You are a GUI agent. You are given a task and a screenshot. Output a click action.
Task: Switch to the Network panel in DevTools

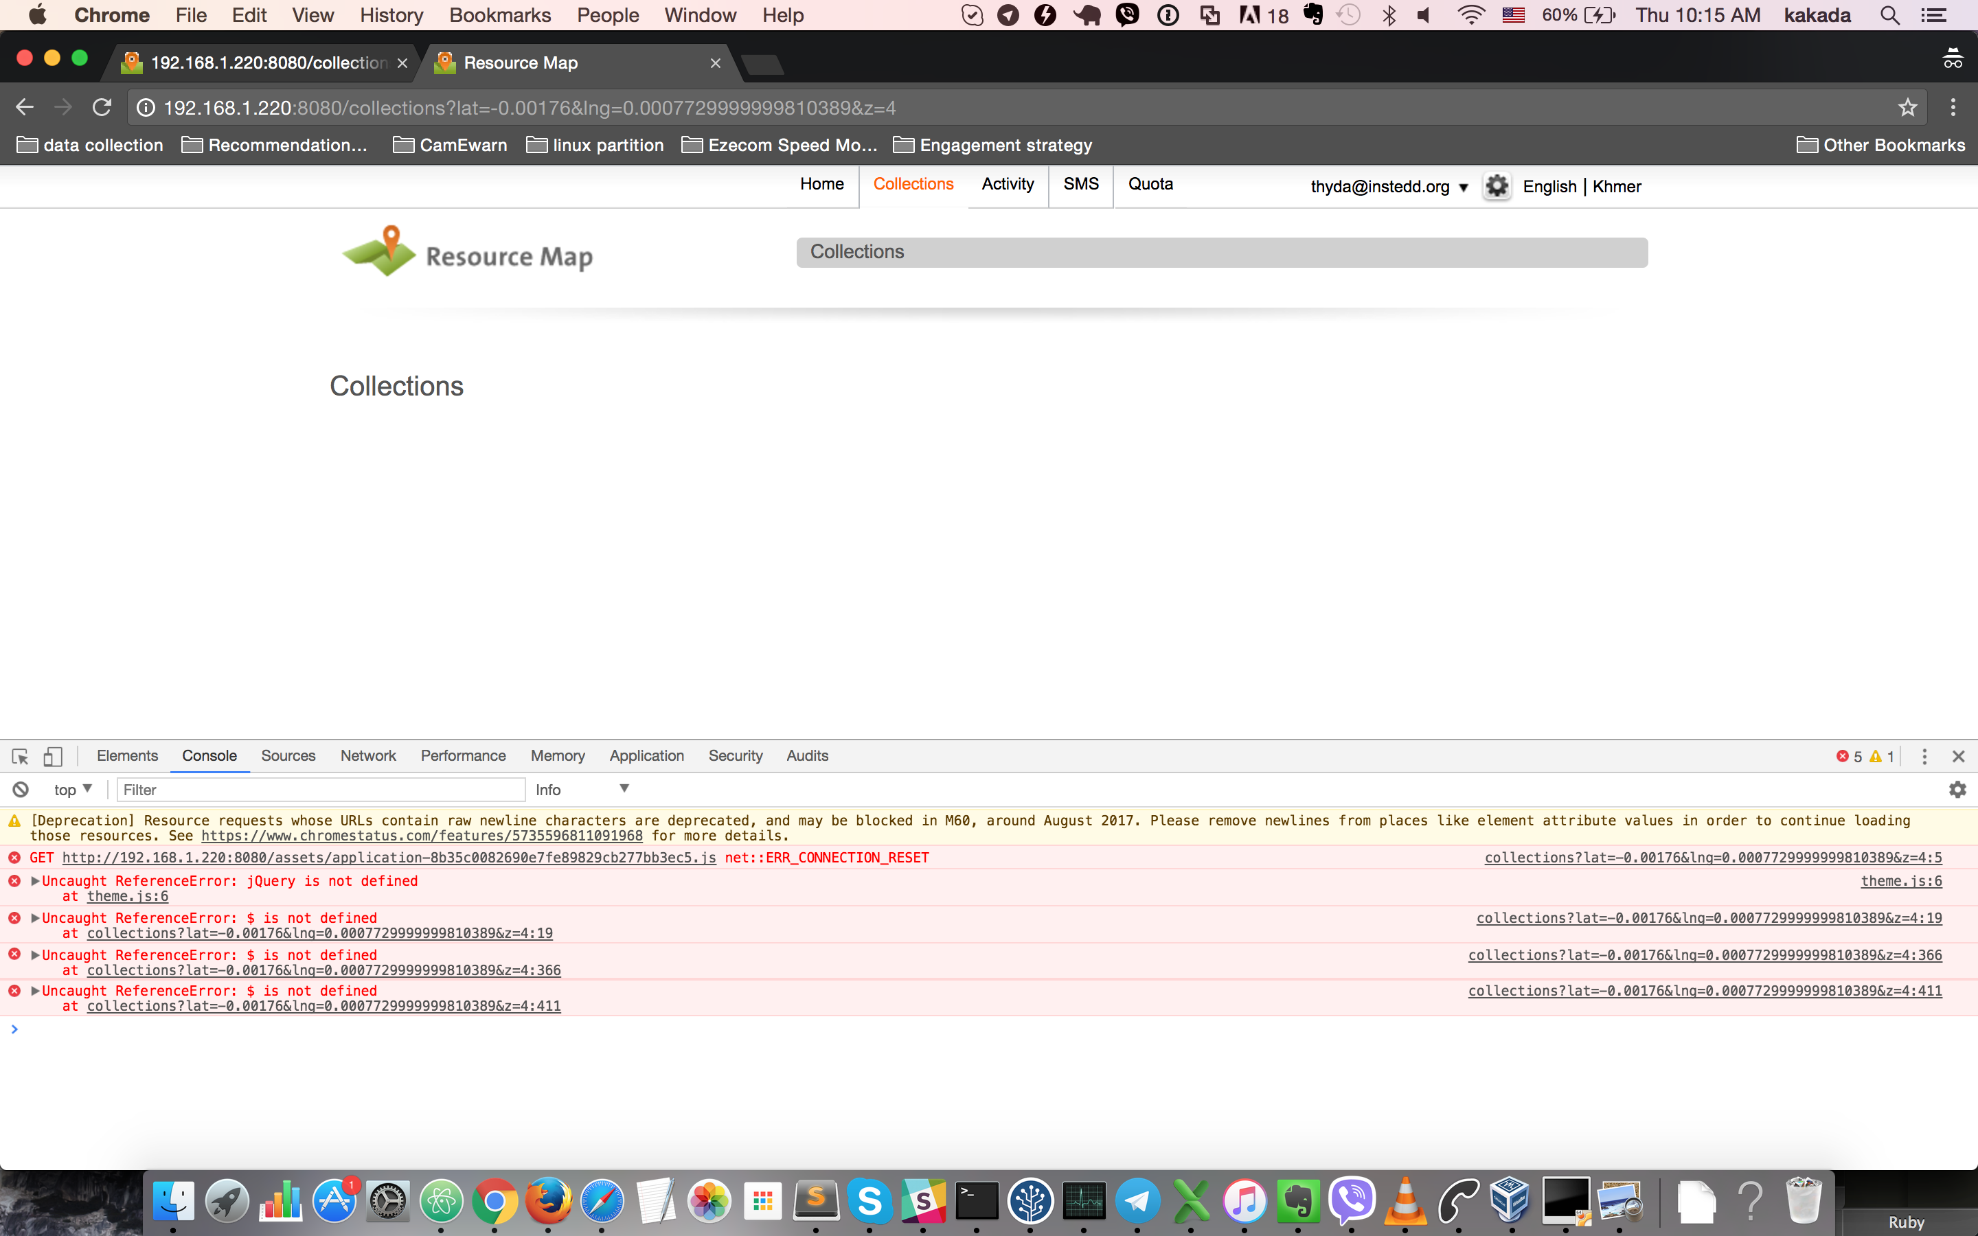click(367, 755)
